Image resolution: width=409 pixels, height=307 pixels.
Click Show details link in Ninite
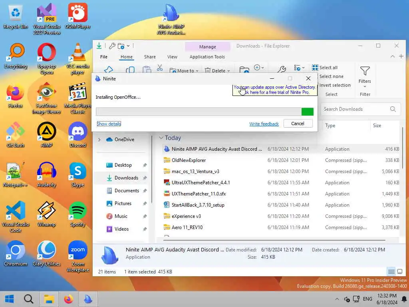pos(109,124)
